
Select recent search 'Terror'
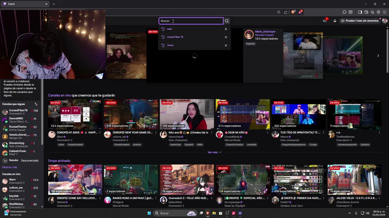170,45
